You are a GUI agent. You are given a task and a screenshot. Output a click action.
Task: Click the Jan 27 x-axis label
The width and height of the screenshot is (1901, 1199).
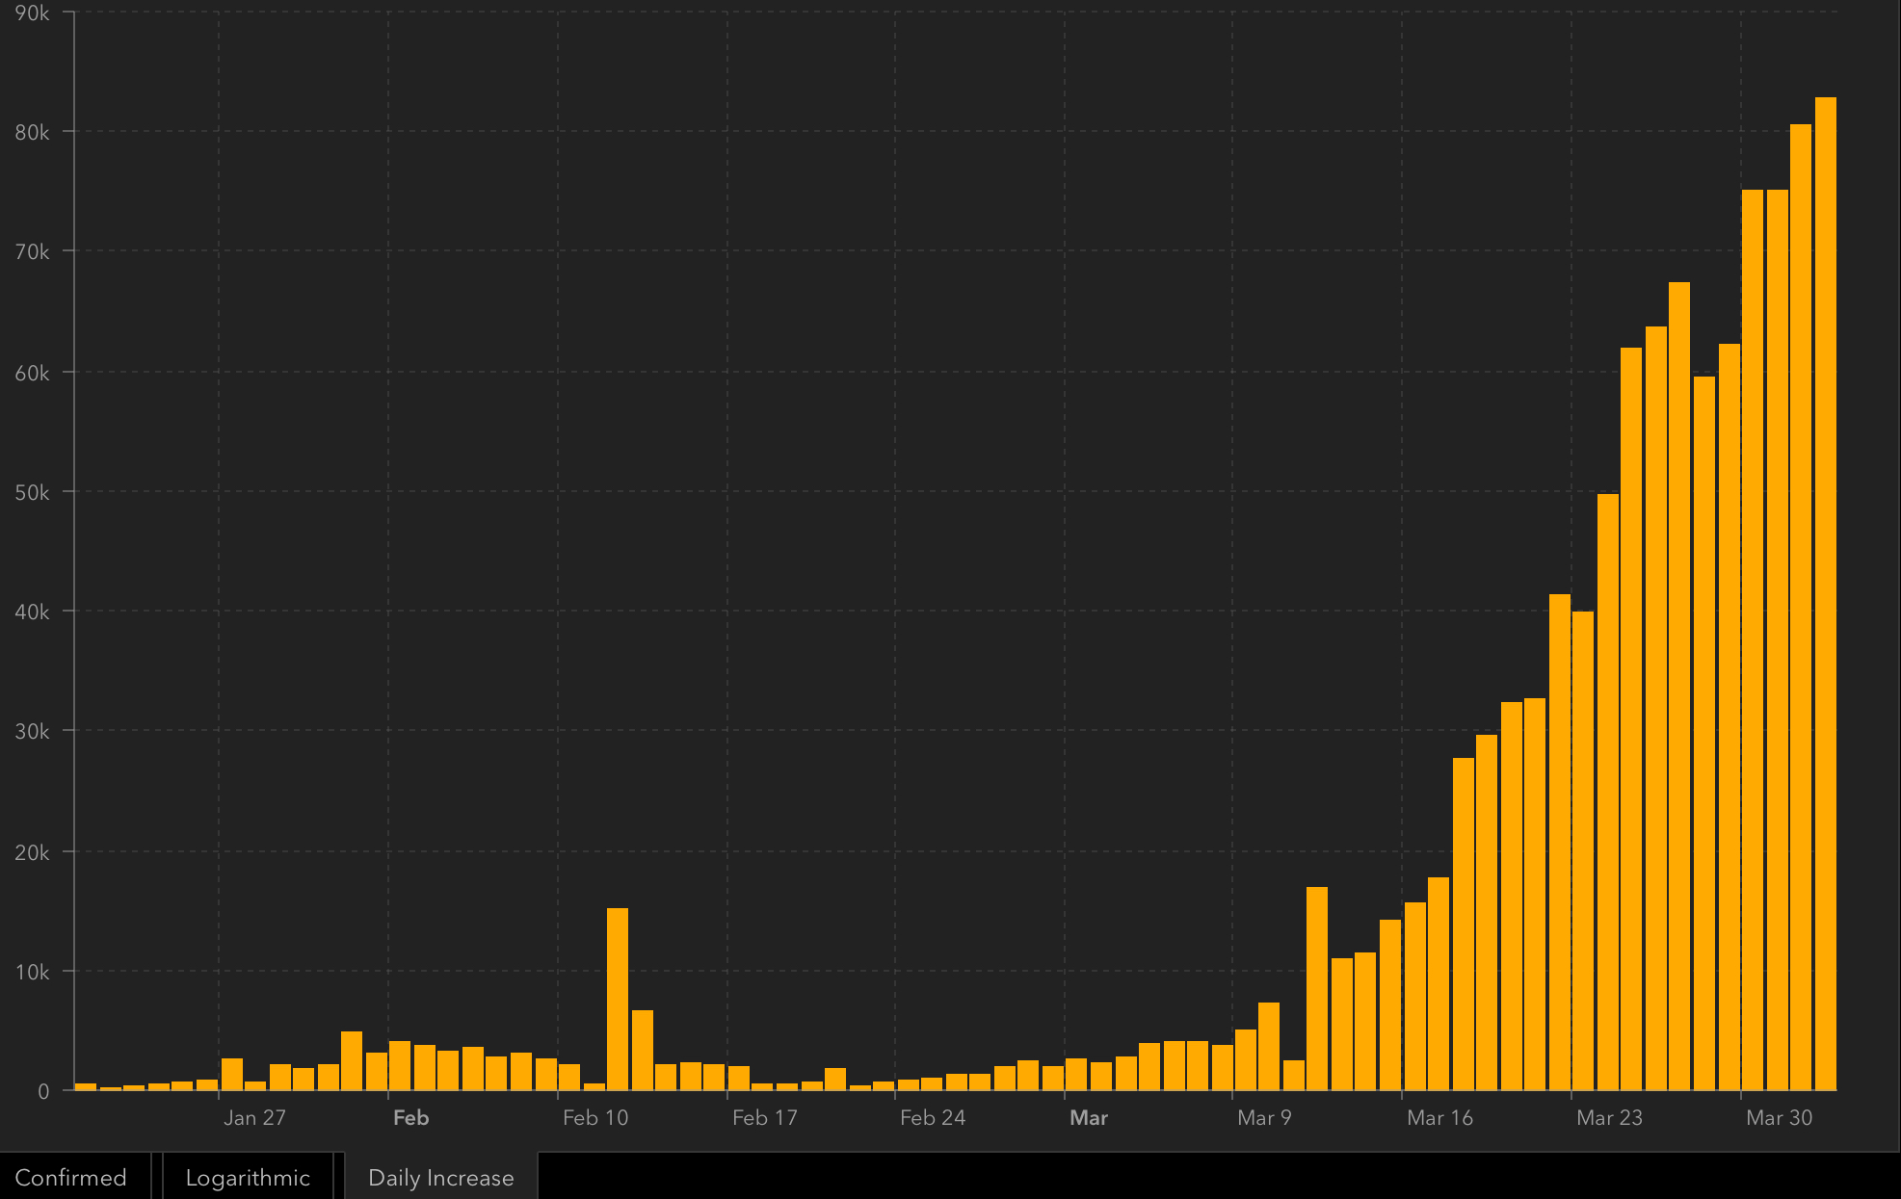click(254, 1117)
